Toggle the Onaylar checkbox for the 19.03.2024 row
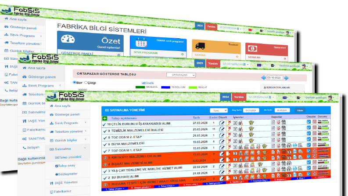 point(309,139)
